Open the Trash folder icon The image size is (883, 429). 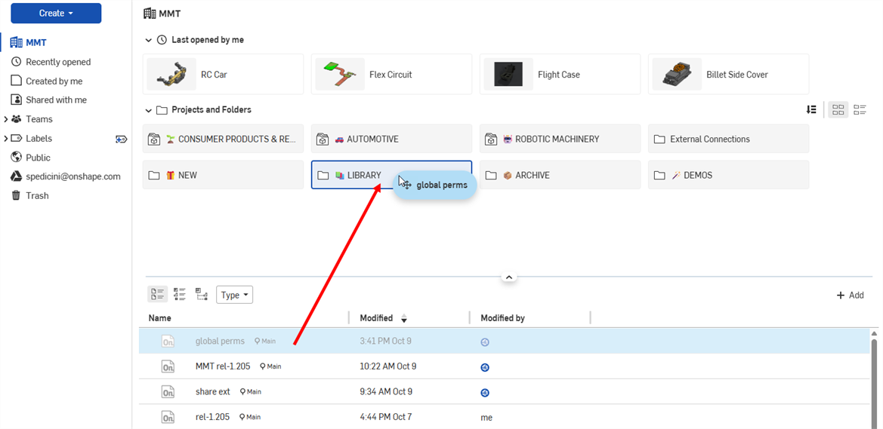[16, 195]
